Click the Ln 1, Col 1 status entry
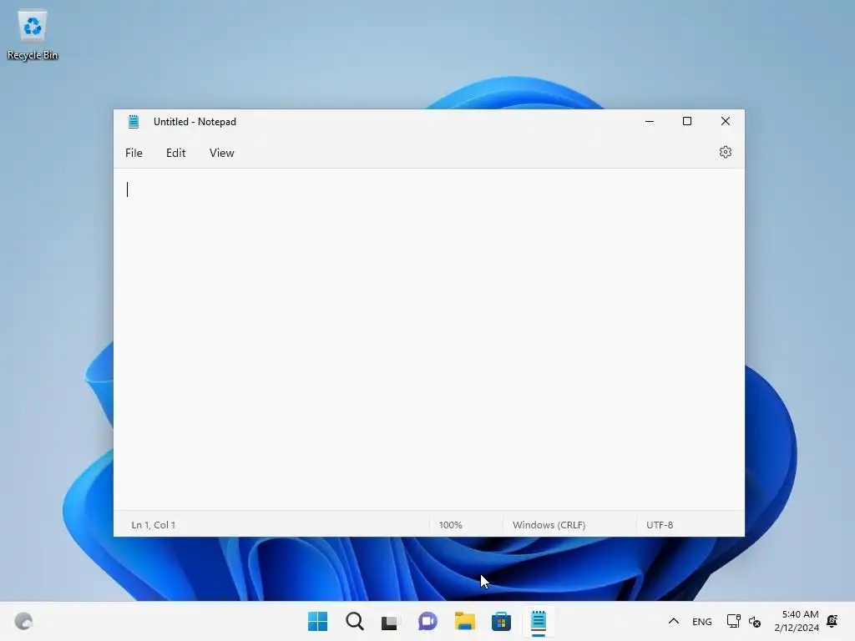The width and height of the screenshot is (855, 641). point(154,525)
